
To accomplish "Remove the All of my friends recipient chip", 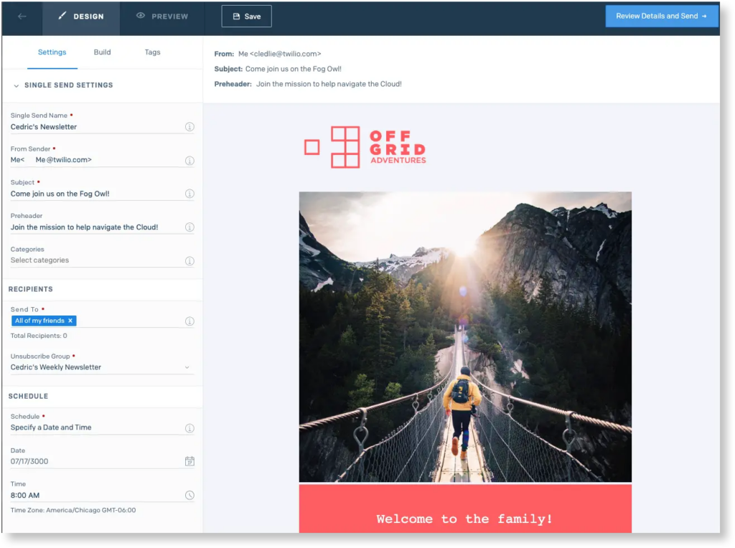I will (x=70, y=321).
